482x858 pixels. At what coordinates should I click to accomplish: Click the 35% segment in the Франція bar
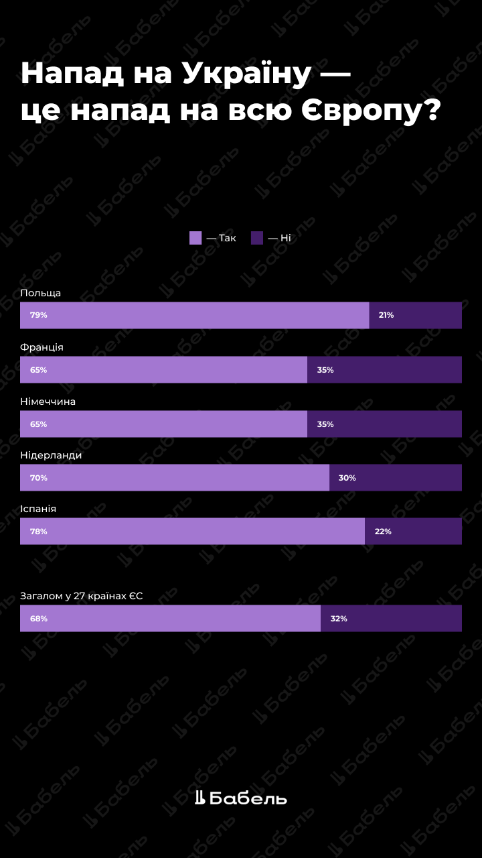point(384,369)
